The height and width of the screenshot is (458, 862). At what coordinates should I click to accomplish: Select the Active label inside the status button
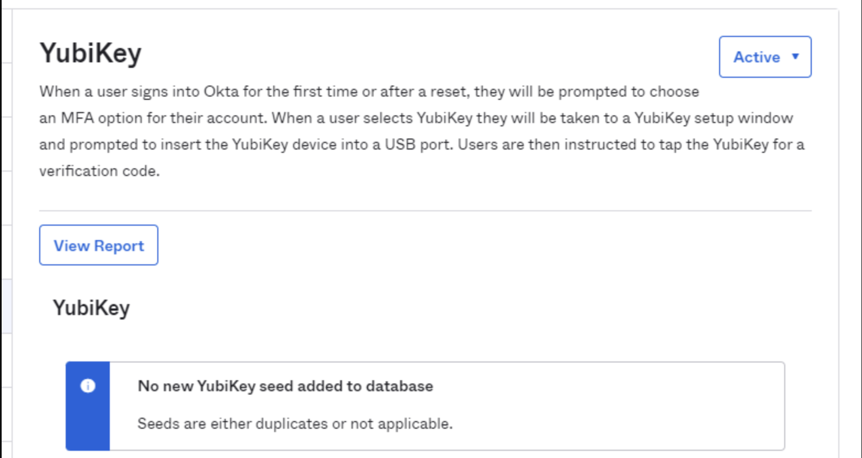coord(758,57)
